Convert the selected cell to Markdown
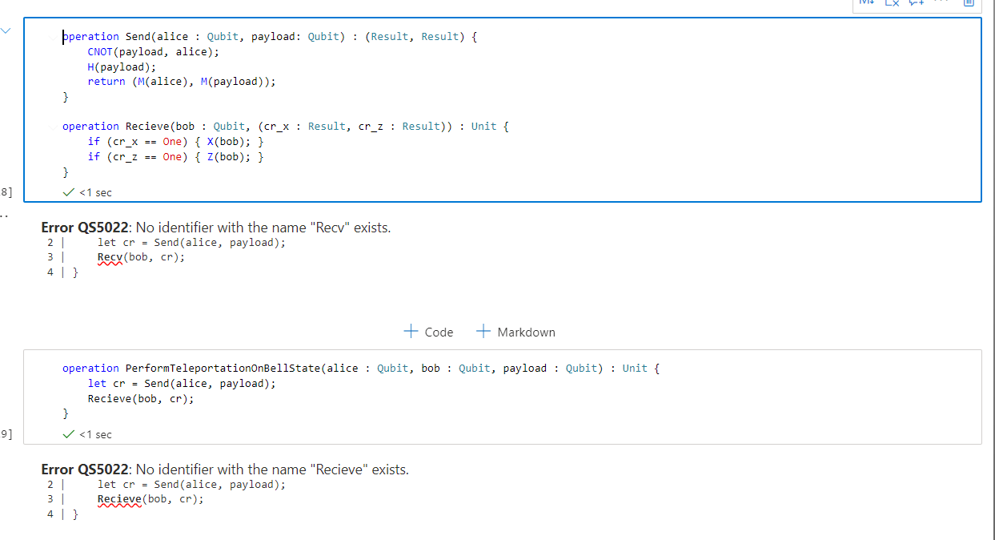Viewport: 995px width, 540px height. click(x=866, y=2)
